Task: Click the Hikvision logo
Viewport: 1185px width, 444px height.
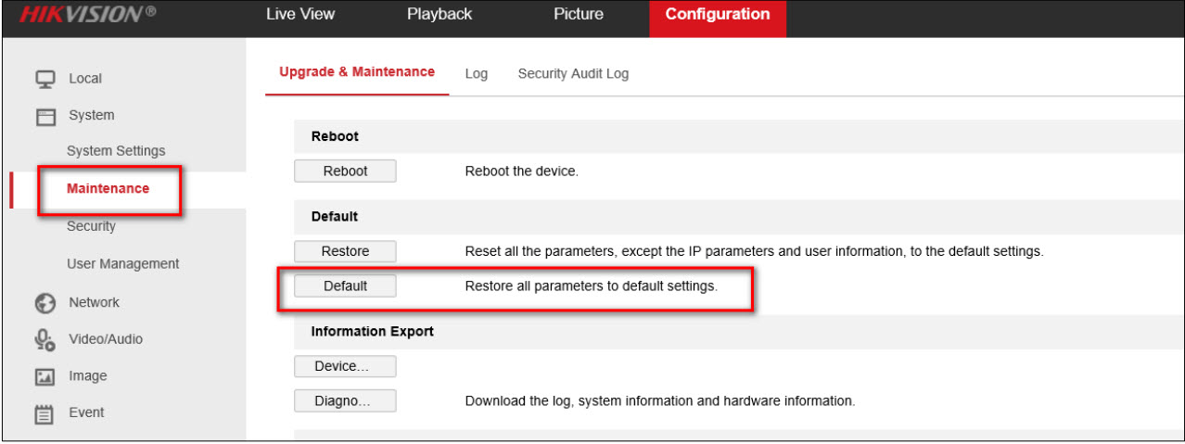Action: click(x=82, y=16)
